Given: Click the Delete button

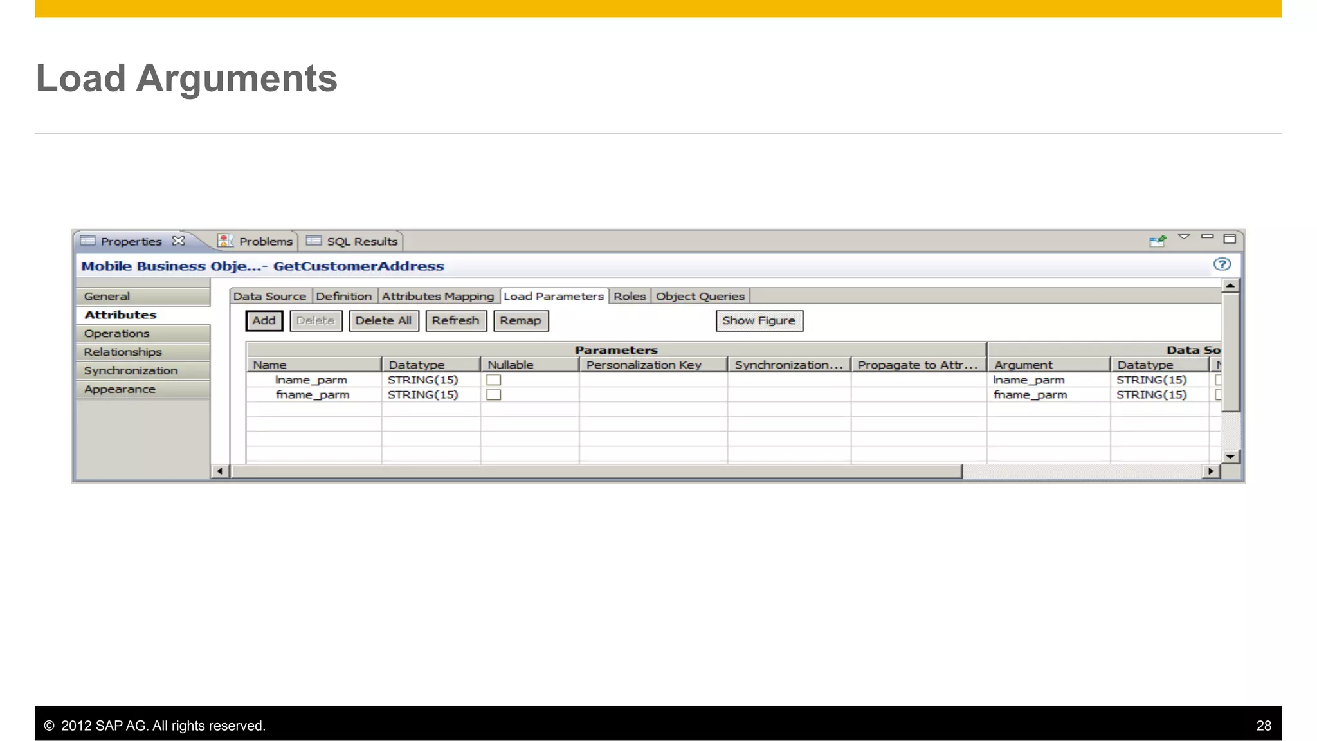Looking at the screenshot, I should point(316,320).
